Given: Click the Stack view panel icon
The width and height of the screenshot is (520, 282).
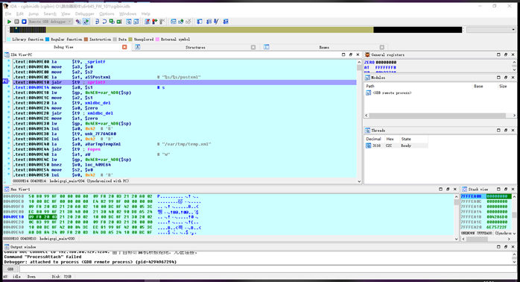Looking at the screenshot, I should (465, 189).
